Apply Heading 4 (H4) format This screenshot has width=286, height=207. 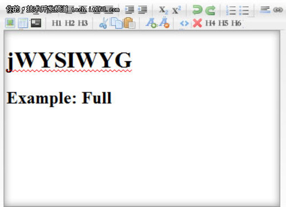(210, 23)
